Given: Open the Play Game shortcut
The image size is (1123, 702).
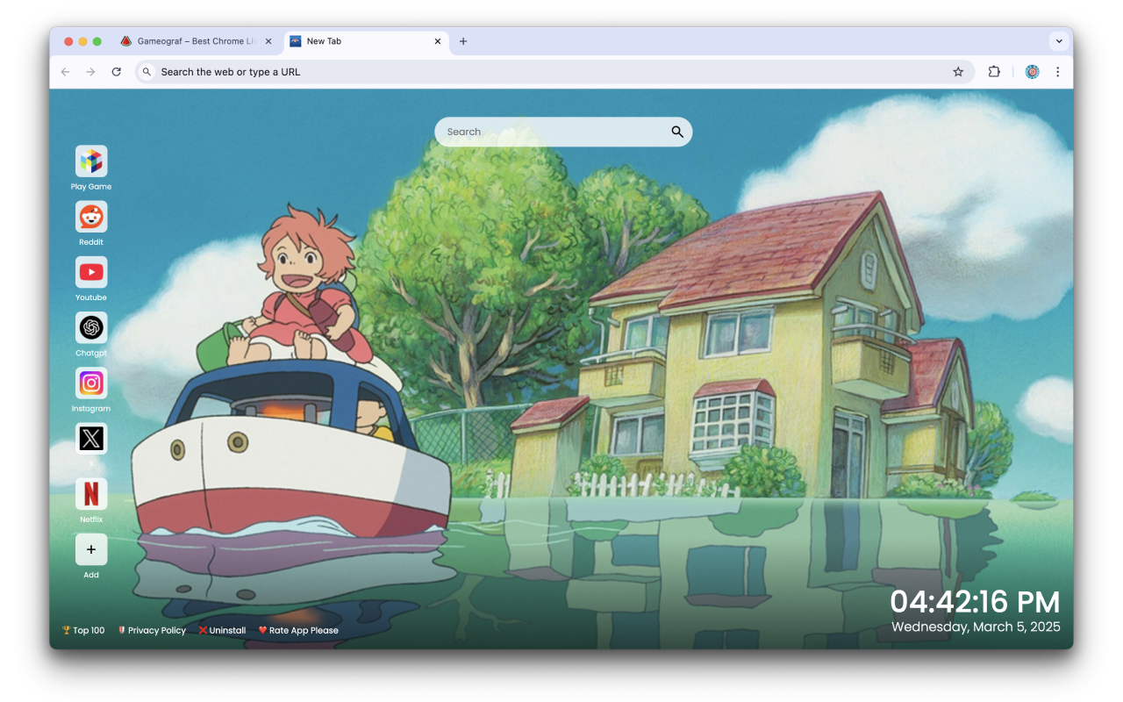Looking at the screenshot, I should click(90, 161).
